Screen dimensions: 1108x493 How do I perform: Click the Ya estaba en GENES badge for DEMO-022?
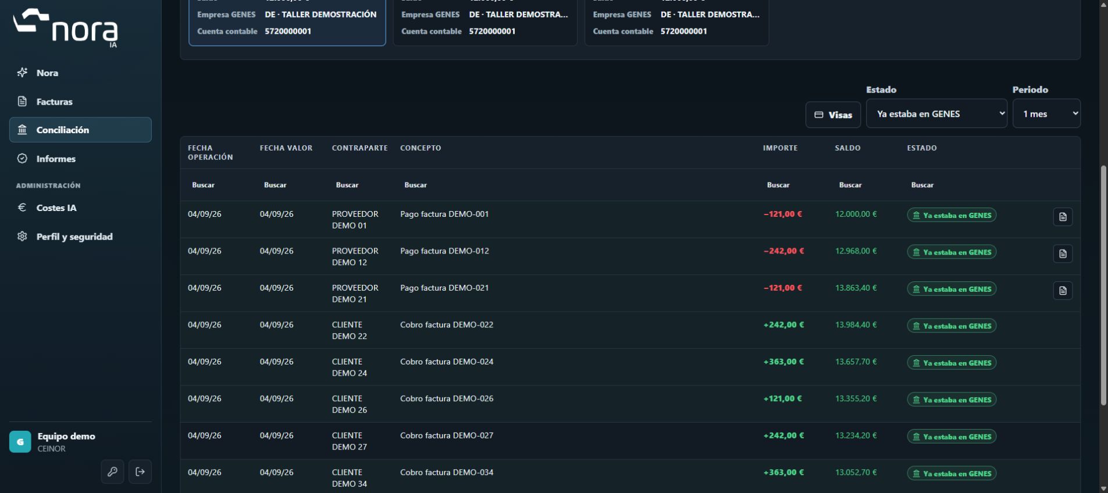952,326
